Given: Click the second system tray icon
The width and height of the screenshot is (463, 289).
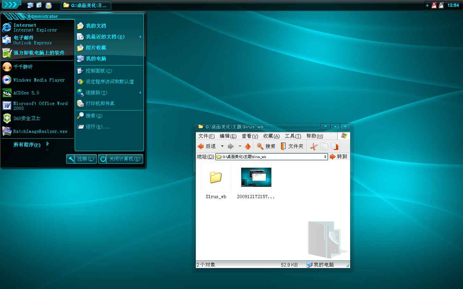Looking at the screenshot, I should click(x=441, y=5).
